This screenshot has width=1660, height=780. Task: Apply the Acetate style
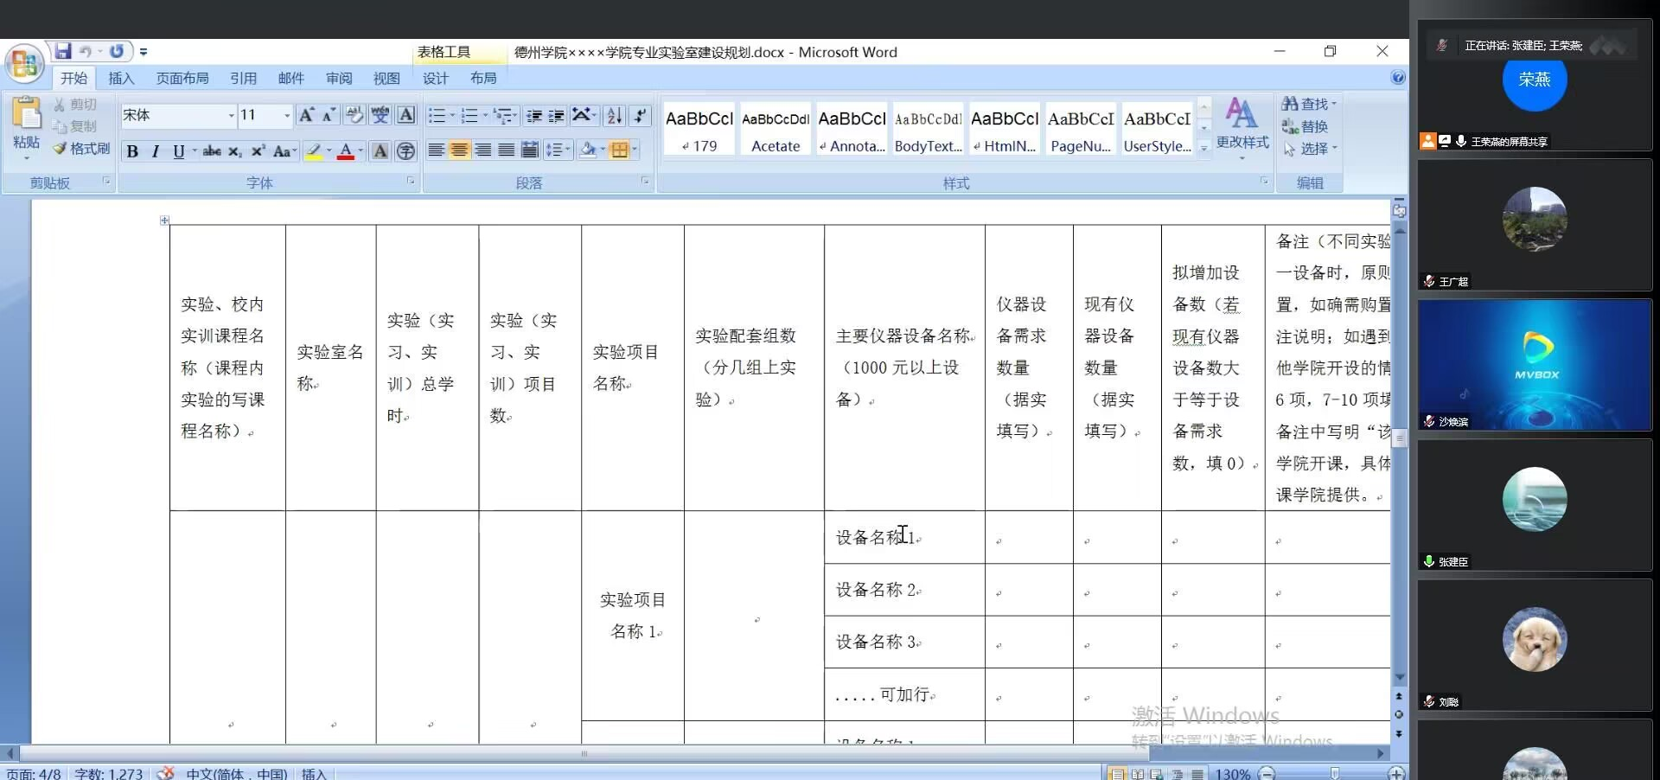click(x=776, y=128)
